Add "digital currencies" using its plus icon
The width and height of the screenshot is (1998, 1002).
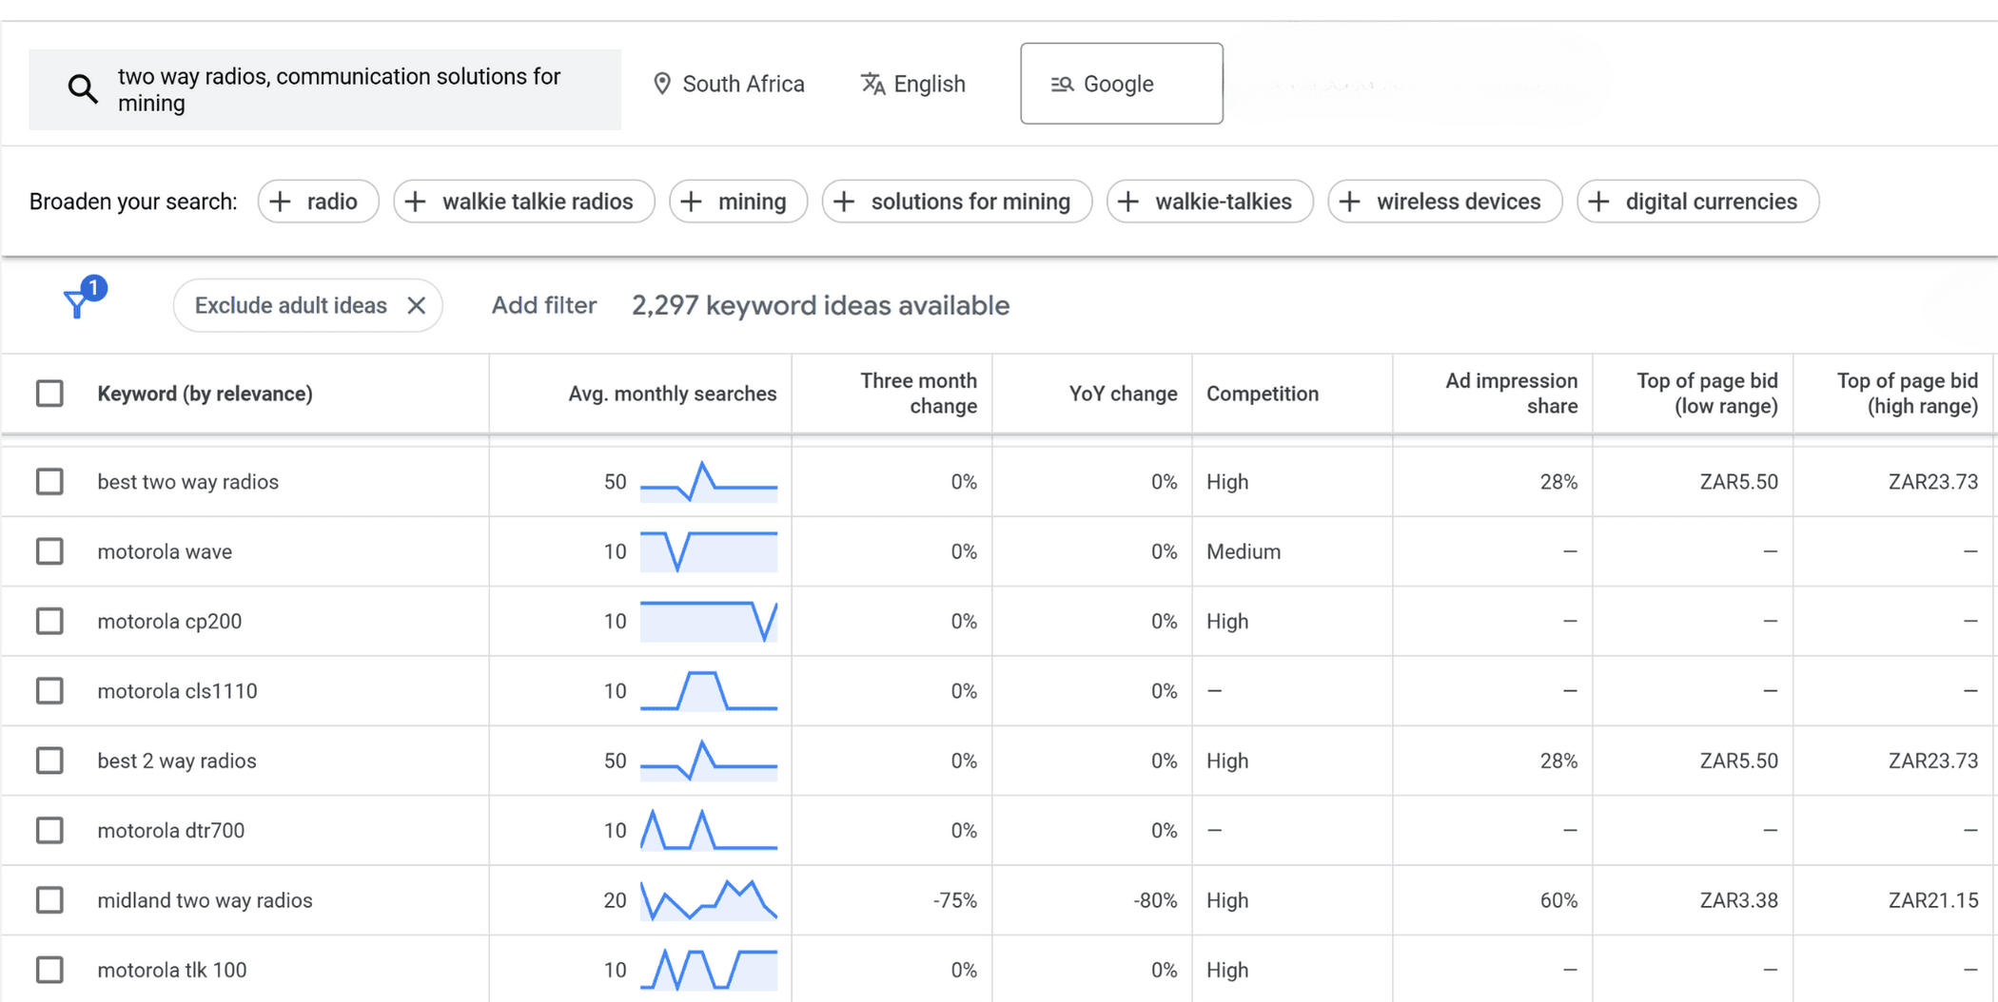pyautogui.click(x=1599, y=201)
